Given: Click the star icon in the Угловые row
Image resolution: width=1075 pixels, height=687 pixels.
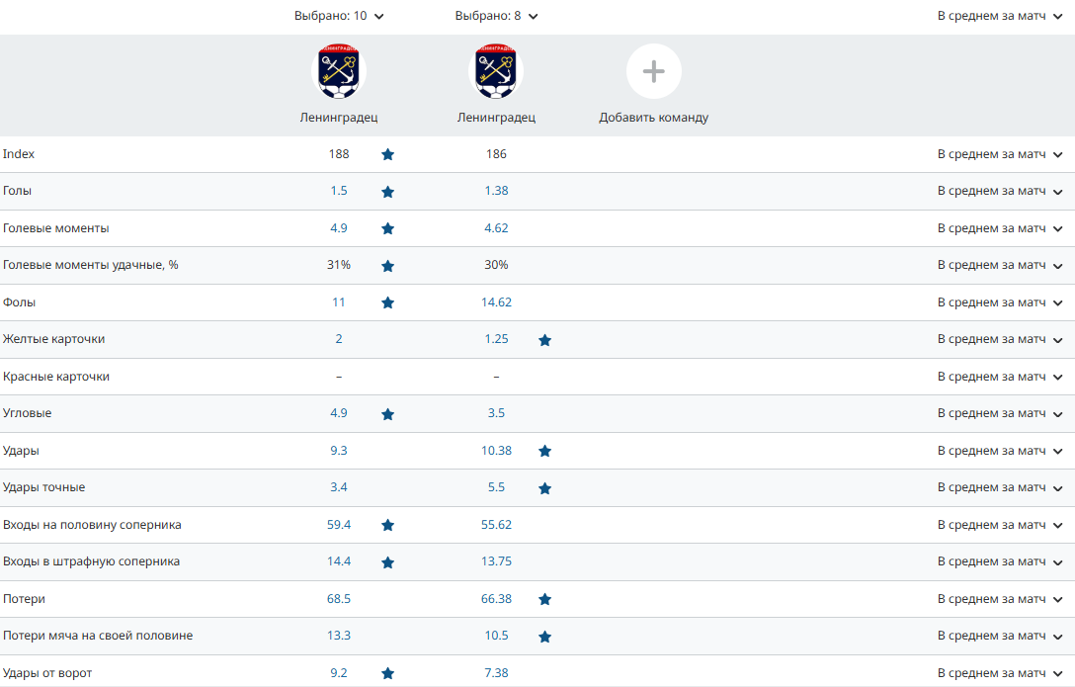Looking at the screenshot, I should tap(387, 414).
